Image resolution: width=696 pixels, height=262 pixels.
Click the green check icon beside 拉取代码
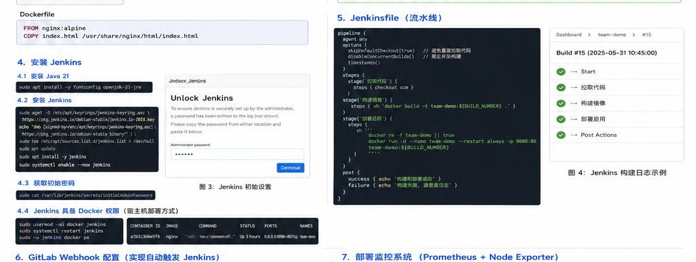pos(561,88)
